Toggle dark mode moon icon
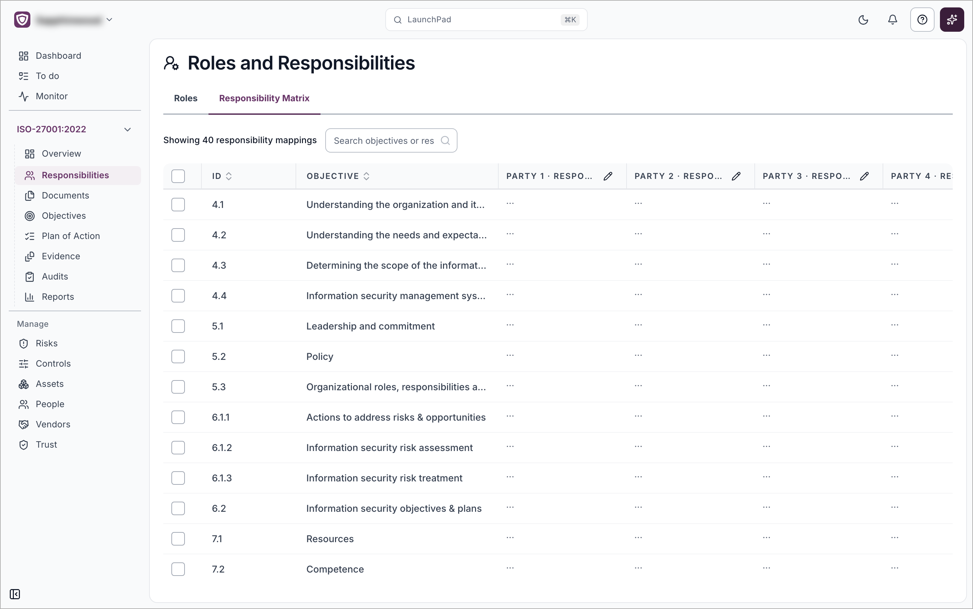Screen dimensions: 973x609 (863, 20)
